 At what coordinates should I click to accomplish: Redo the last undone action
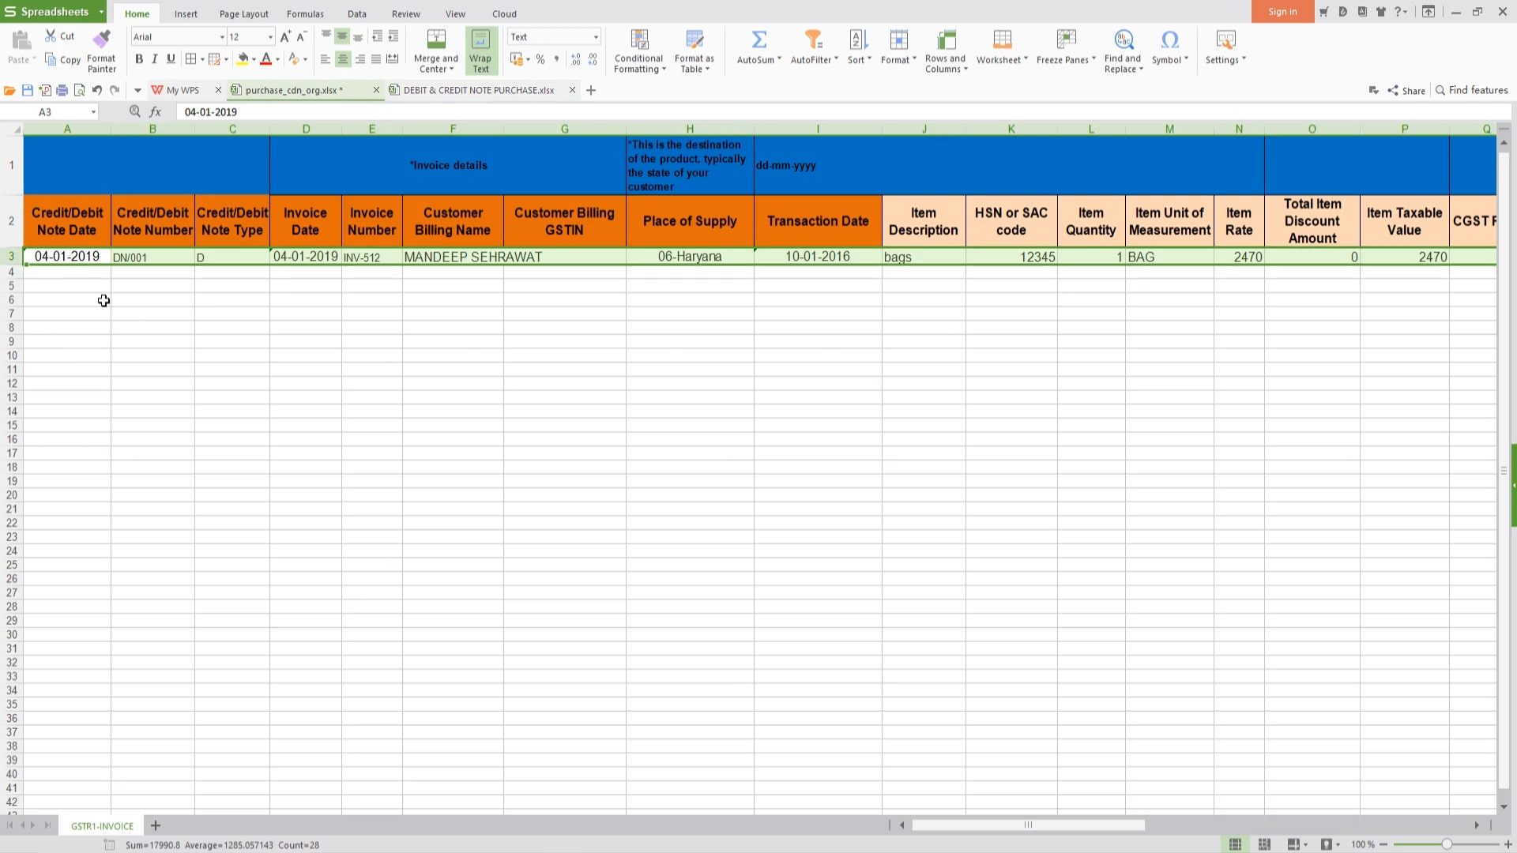pos(115,90)
